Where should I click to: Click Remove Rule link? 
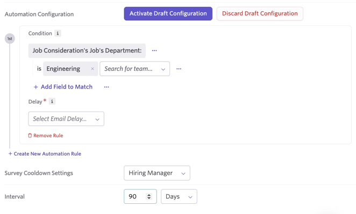(45, 135)
